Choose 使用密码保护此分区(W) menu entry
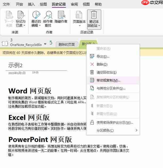This screenshot has height=168, width=163. pyautogui.click(x=113, y=122)
